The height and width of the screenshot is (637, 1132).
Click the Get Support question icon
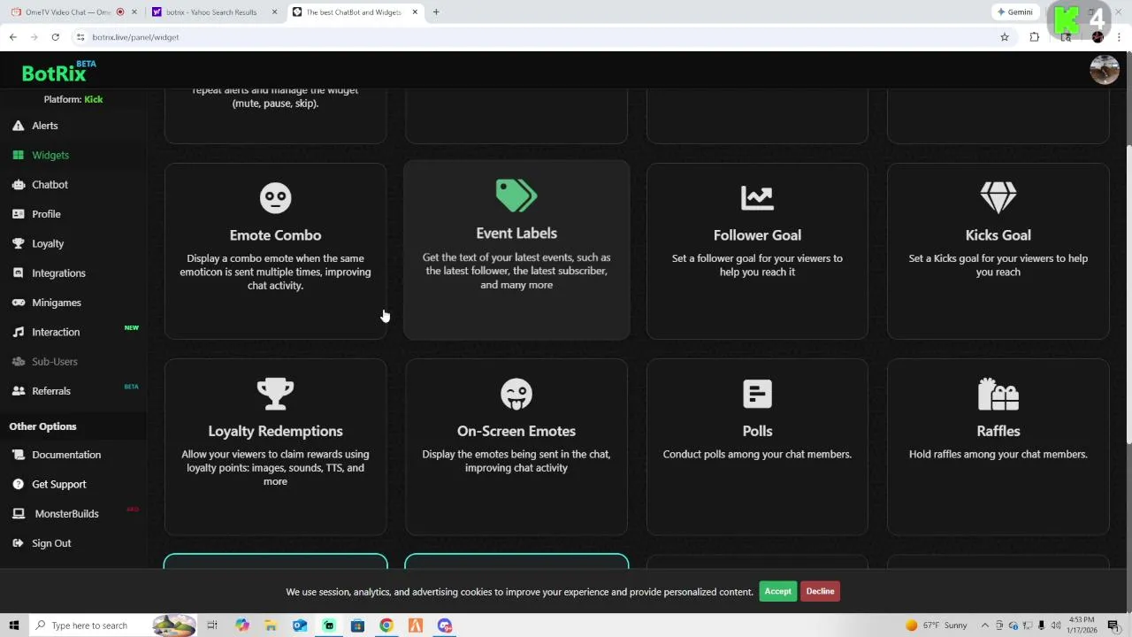(18, 484)
